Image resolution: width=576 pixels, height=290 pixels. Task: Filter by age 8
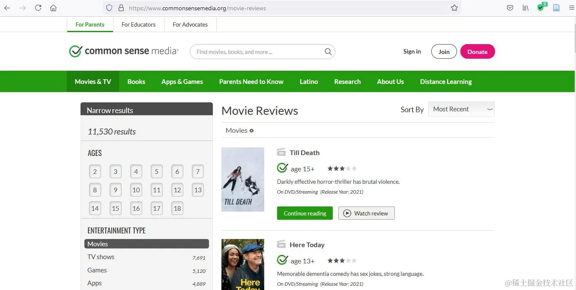point(95,190)
